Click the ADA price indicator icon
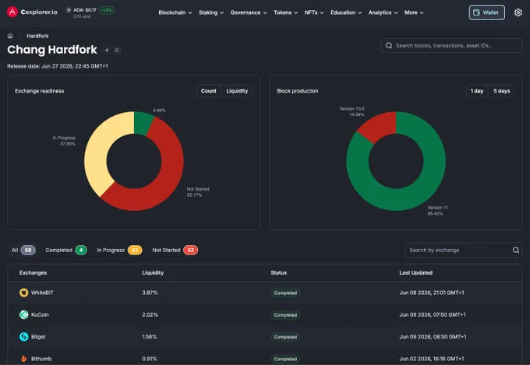Screen dimensions: 530x365 tap(69, 10)
